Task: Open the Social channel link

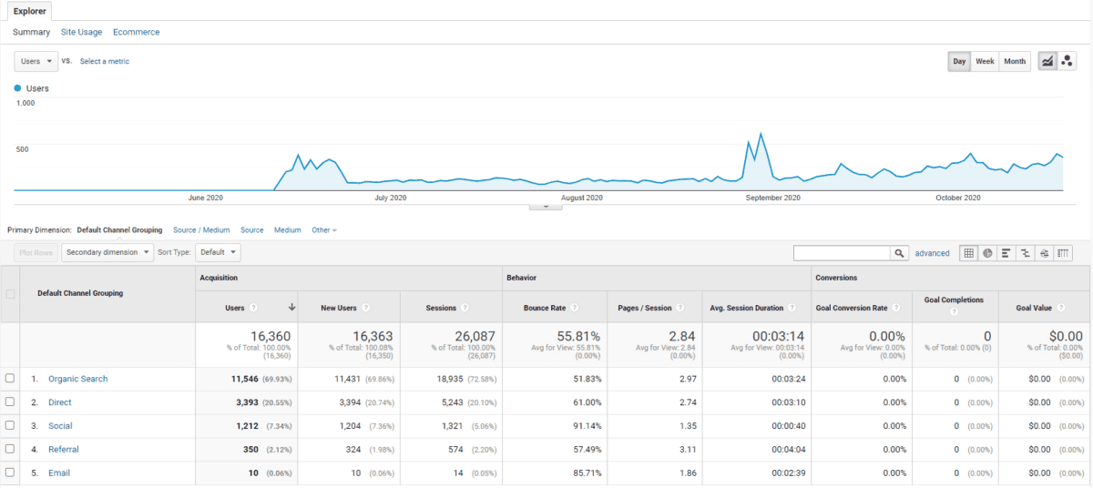Action: (x=60, y=426)
